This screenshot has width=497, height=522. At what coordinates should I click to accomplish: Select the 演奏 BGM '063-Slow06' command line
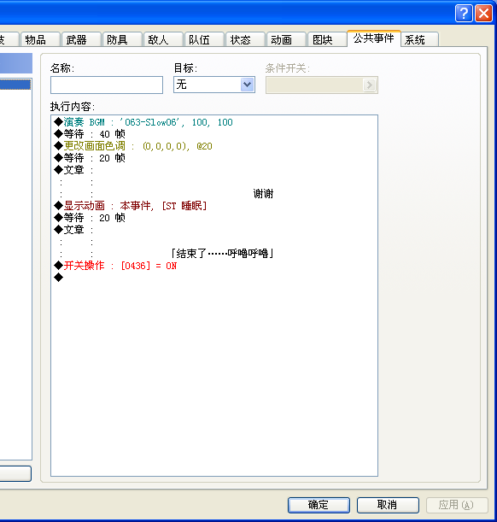click(214, 122)
